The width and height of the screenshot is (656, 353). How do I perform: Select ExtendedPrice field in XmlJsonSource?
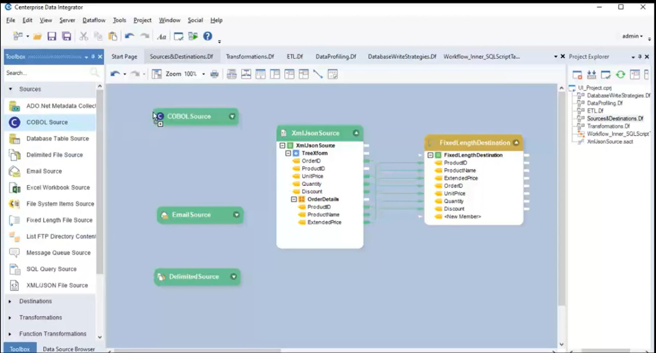(324, 222)
